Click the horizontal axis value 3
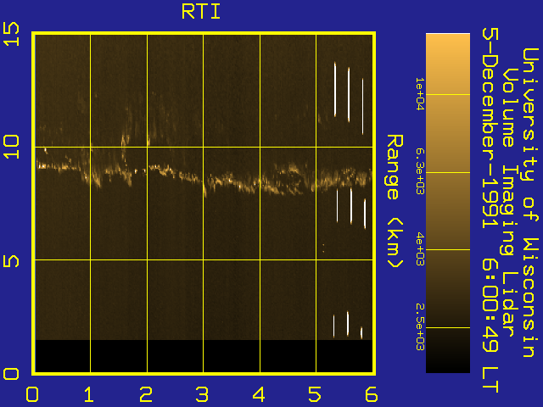 [202, 394]
